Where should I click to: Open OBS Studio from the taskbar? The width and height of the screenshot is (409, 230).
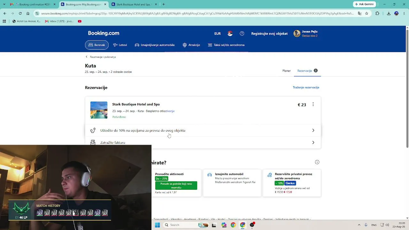(x=252, y=225)
